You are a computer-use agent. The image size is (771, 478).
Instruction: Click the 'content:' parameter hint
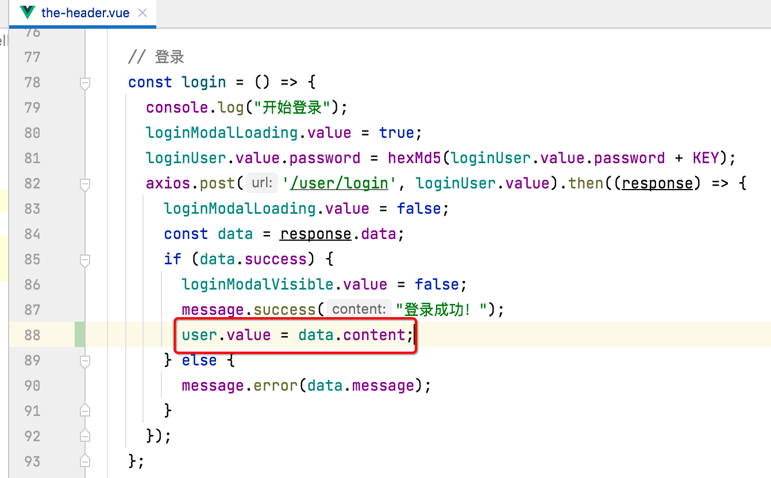pyautogui.click(x=358, y=309)
